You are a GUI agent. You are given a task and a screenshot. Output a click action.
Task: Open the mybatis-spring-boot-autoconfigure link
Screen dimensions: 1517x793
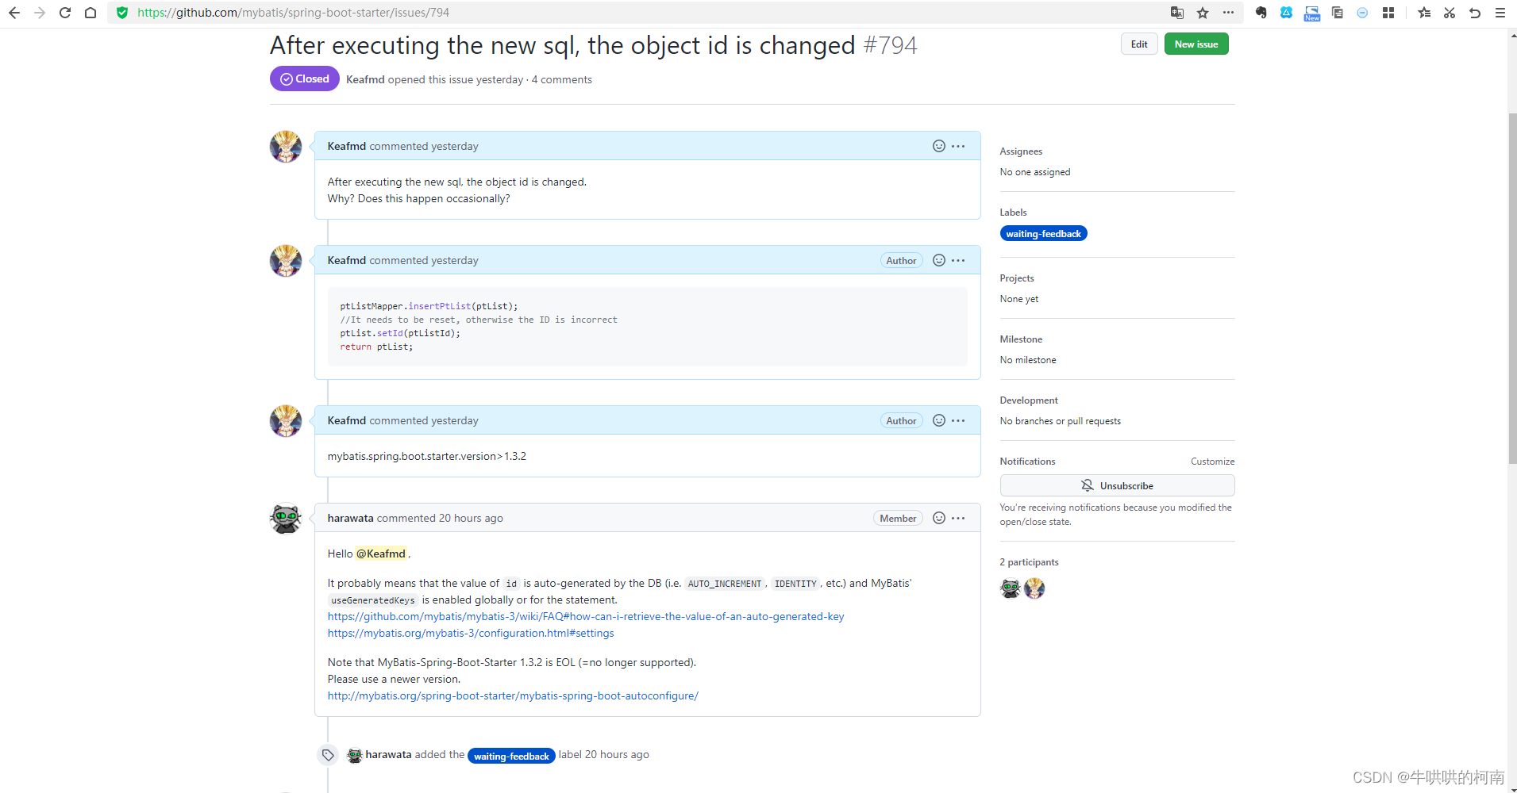click(513, 695)
